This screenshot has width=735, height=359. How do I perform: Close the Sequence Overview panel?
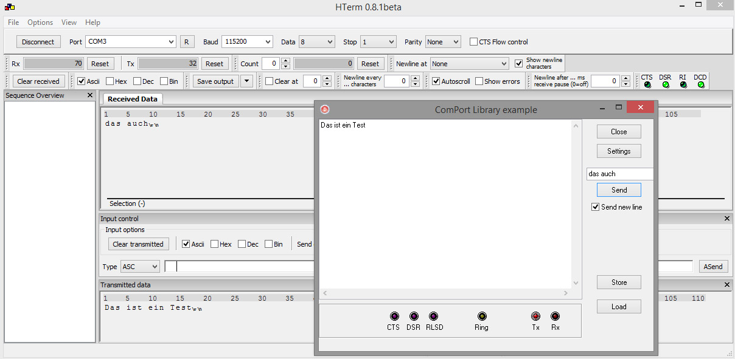[x=90, y=95]
